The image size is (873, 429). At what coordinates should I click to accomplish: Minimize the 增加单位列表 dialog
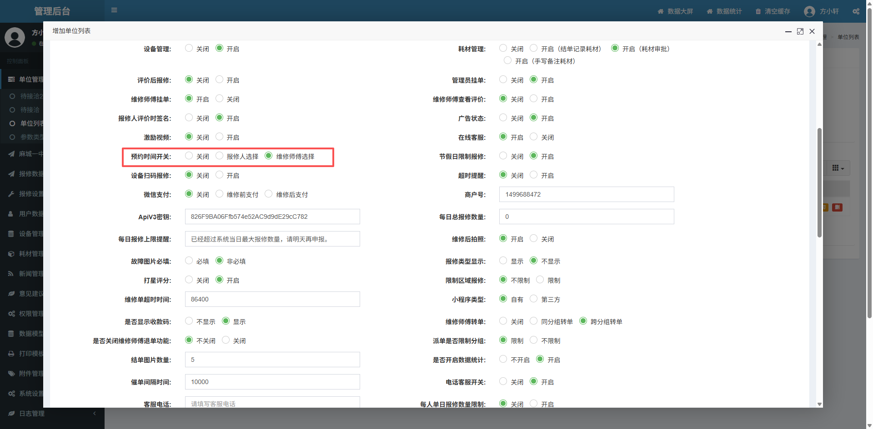coord(788,31)
